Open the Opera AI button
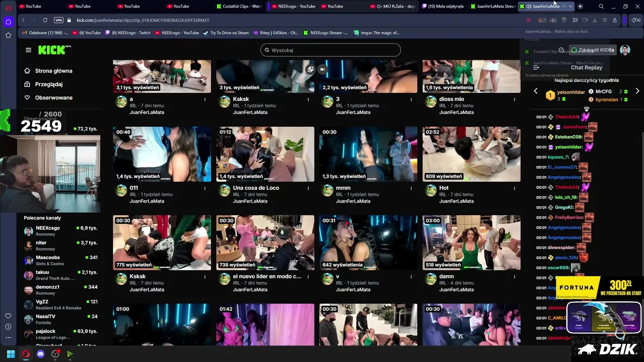Image resolution: width=644 pixels, height=362 pixels. (x=635, y=20)
